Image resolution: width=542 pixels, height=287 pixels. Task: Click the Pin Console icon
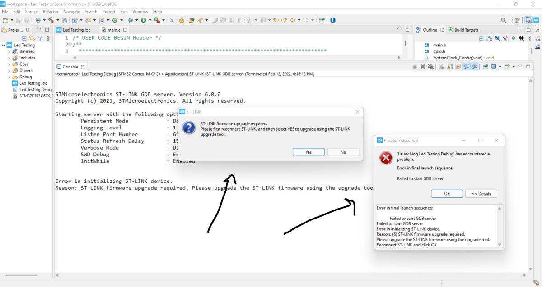coord(485,67)
